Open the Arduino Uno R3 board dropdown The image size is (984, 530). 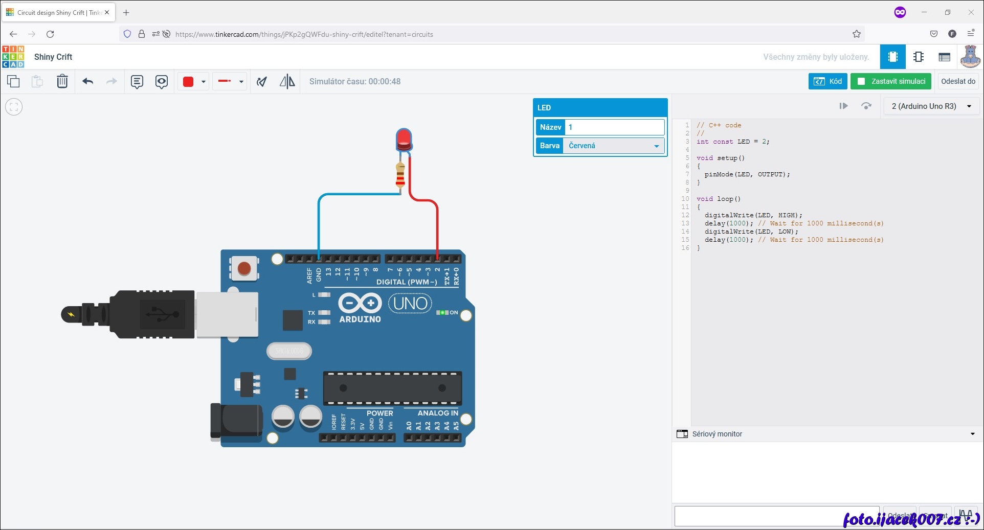tap(931, 106)
